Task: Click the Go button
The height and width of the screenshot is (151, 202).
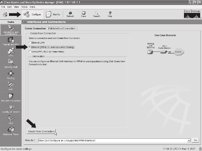Action: (195, 140)
